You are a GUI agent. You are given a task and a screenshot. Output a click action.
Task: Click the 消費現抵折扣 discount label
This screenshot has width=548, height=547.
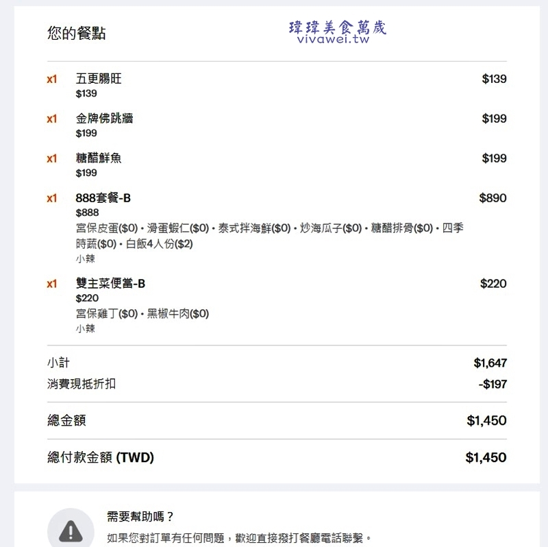pos(82,384)
